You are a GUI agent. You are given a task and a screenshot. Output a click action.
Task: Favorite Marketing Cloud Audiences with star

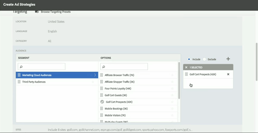click(x=91, y=75)
